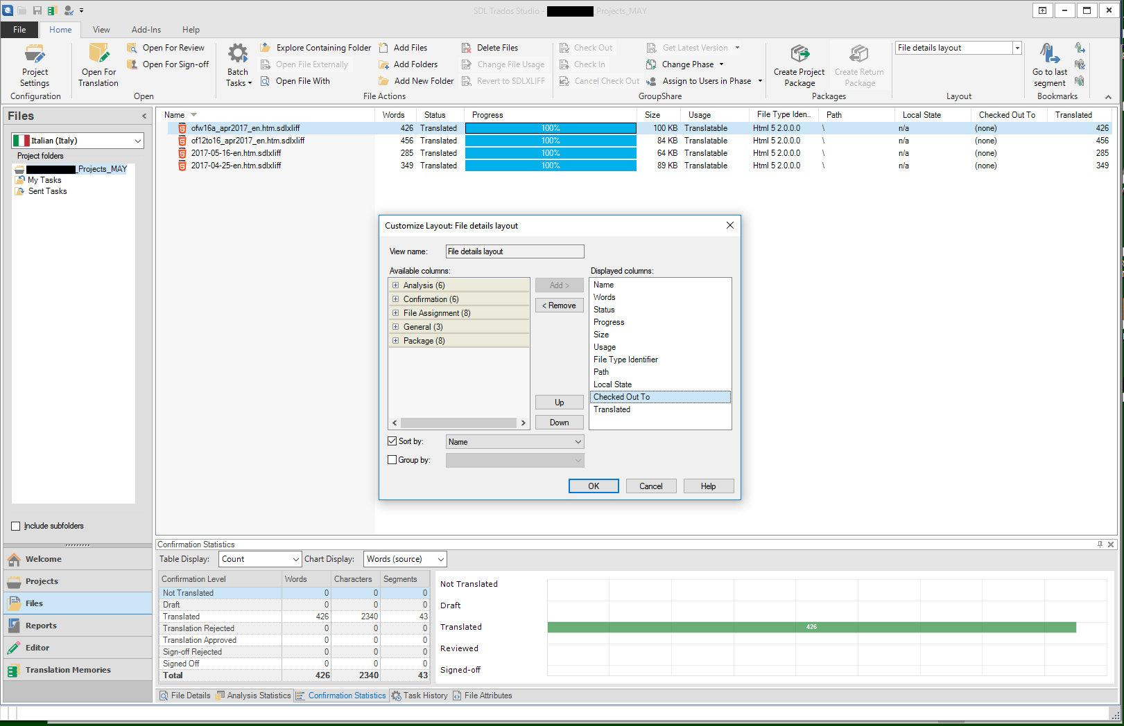Click Create Project Package
1124x726 pixels.
[x=799, y=66]
